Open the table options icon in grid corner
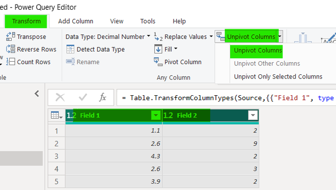The width and height of the screenshot is (336, 190). [x=57, y=115]
